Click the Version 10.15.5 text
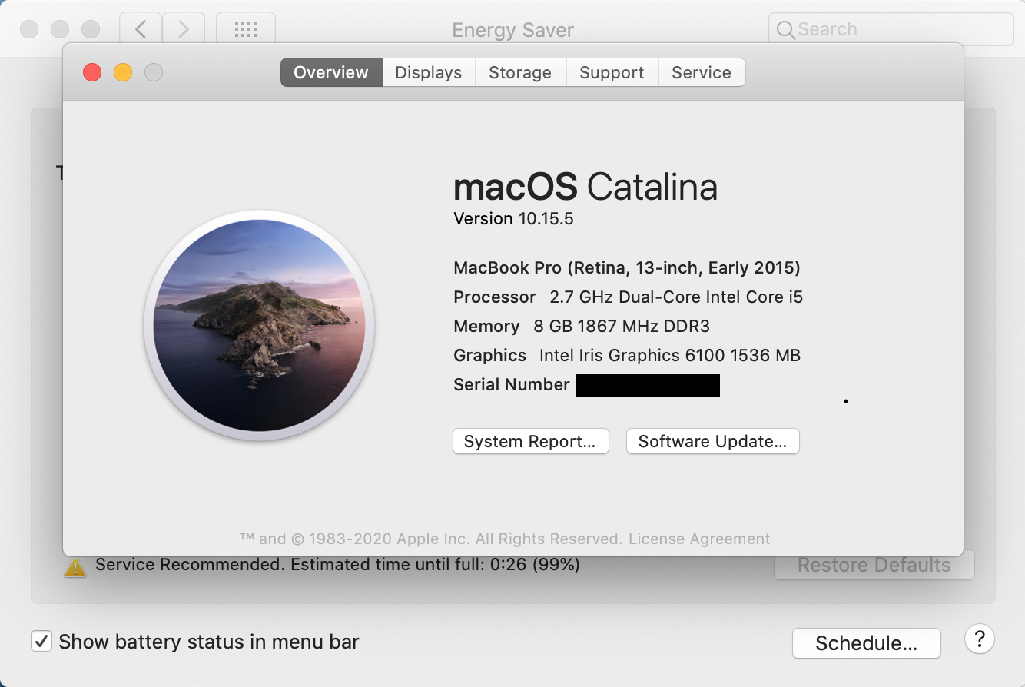Image resolution: width=1025 pixels, height=687 pixels. [x=514, y=218]
